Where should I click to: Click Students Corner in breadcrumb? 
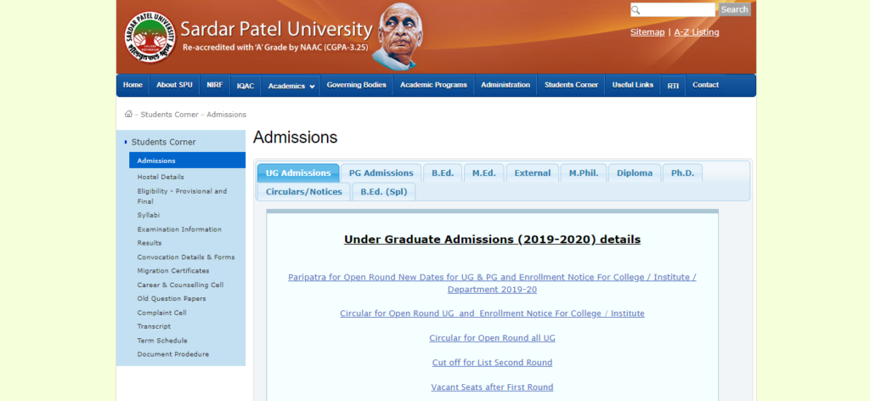click(x=169, y=114)
